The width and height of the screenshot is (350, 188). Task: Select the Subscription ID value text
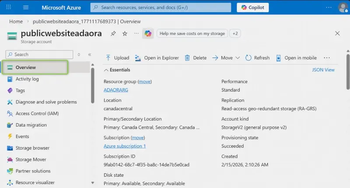[147, 165]
